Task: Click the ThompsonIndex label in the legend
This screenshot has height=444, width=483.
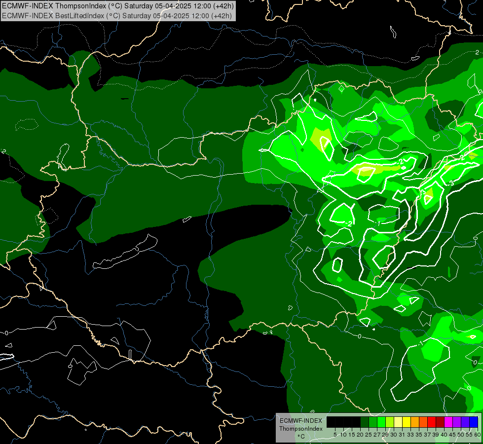Action: click(x=301, y=429)
